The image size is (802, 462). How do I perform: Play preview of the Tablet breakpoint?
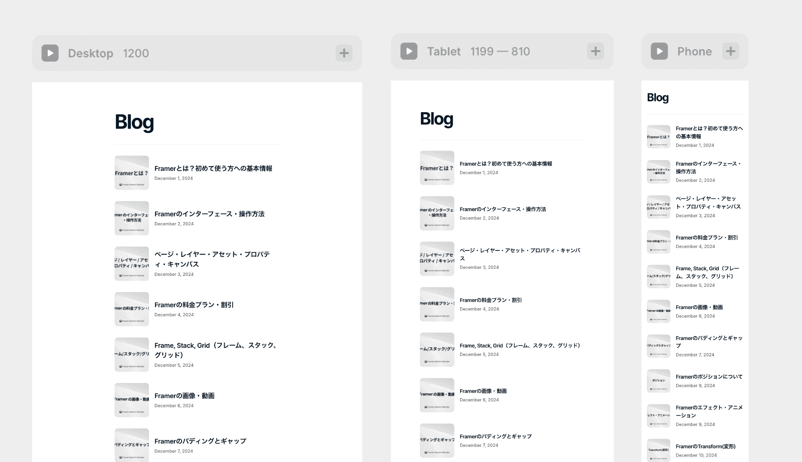pos(409,51)
